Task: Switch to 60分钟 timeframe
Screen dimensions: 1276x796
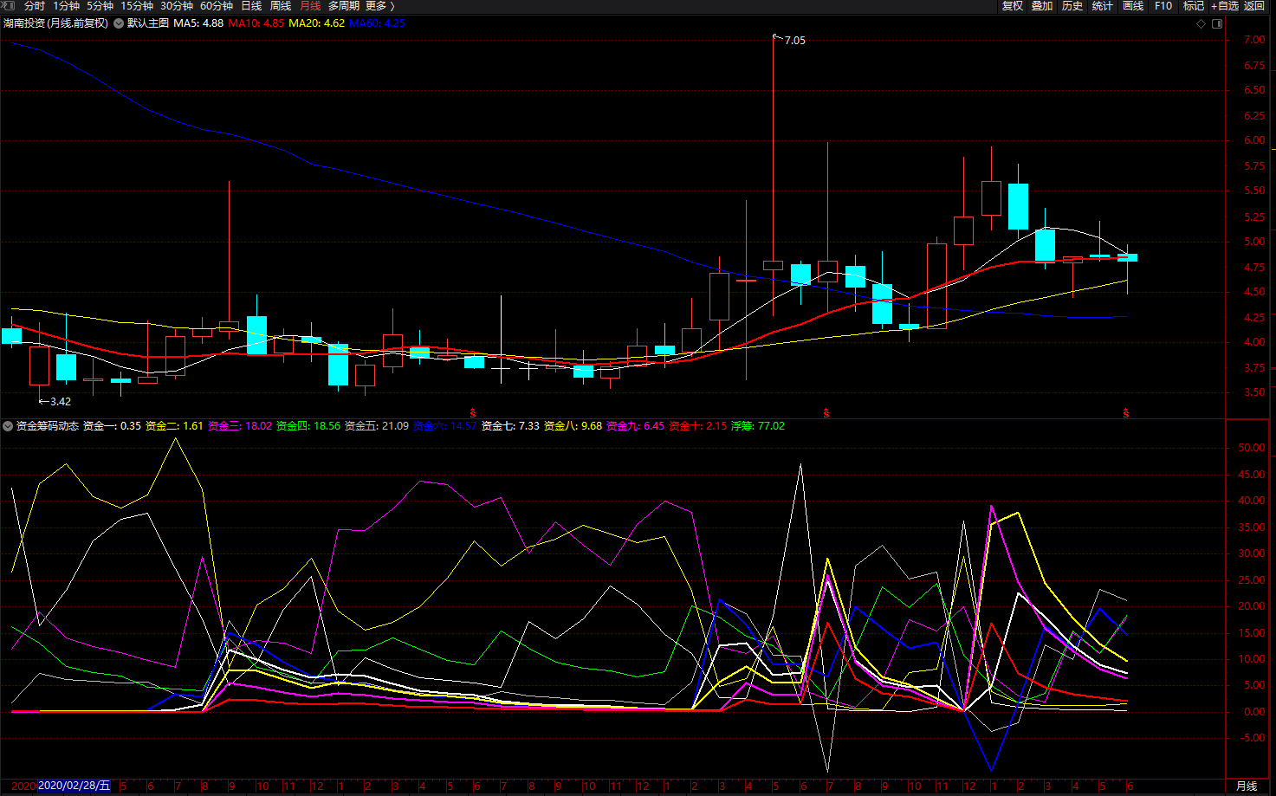Action: (x=217, y=6)
